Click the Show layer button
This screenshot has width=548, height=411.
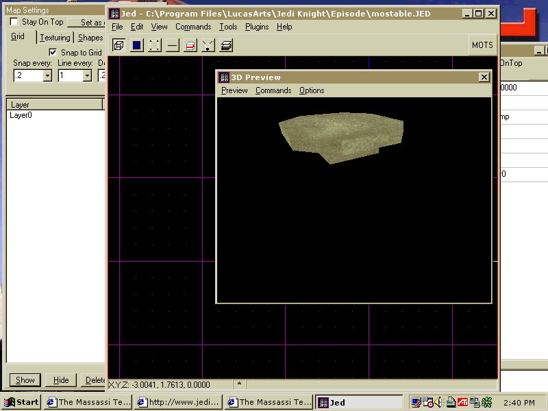[x=25, y=380]
